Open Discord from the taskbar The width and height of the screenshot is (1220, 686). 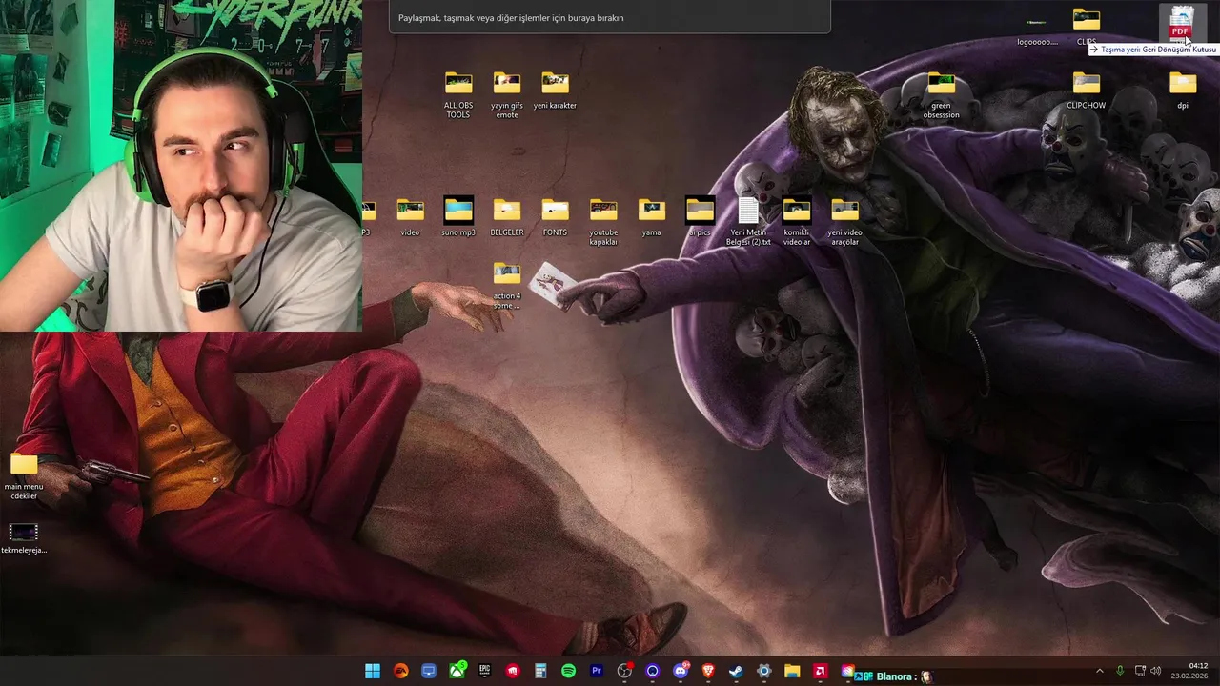coord(681,671)
